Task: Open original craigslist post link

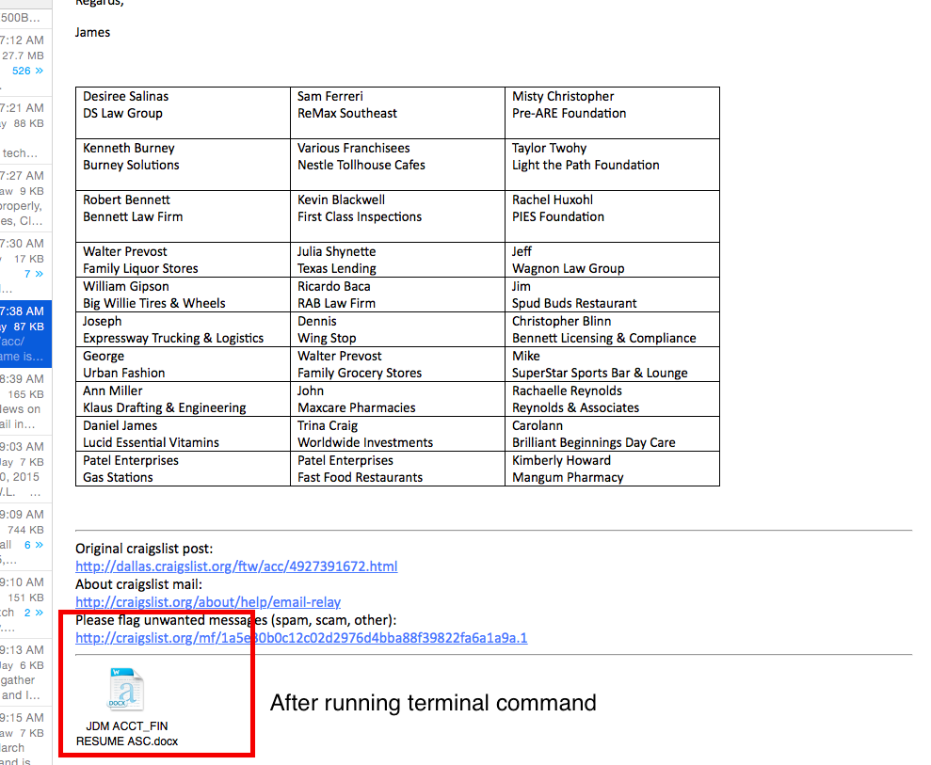Action: (x=236, y=566)
